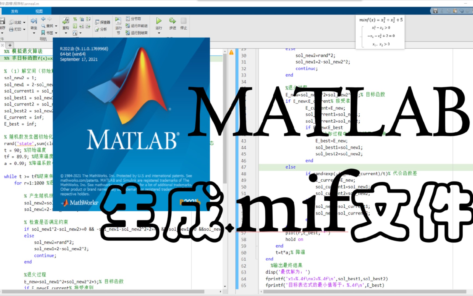
Task: Click the 打印 (Print) printer button
Action: 15,29
